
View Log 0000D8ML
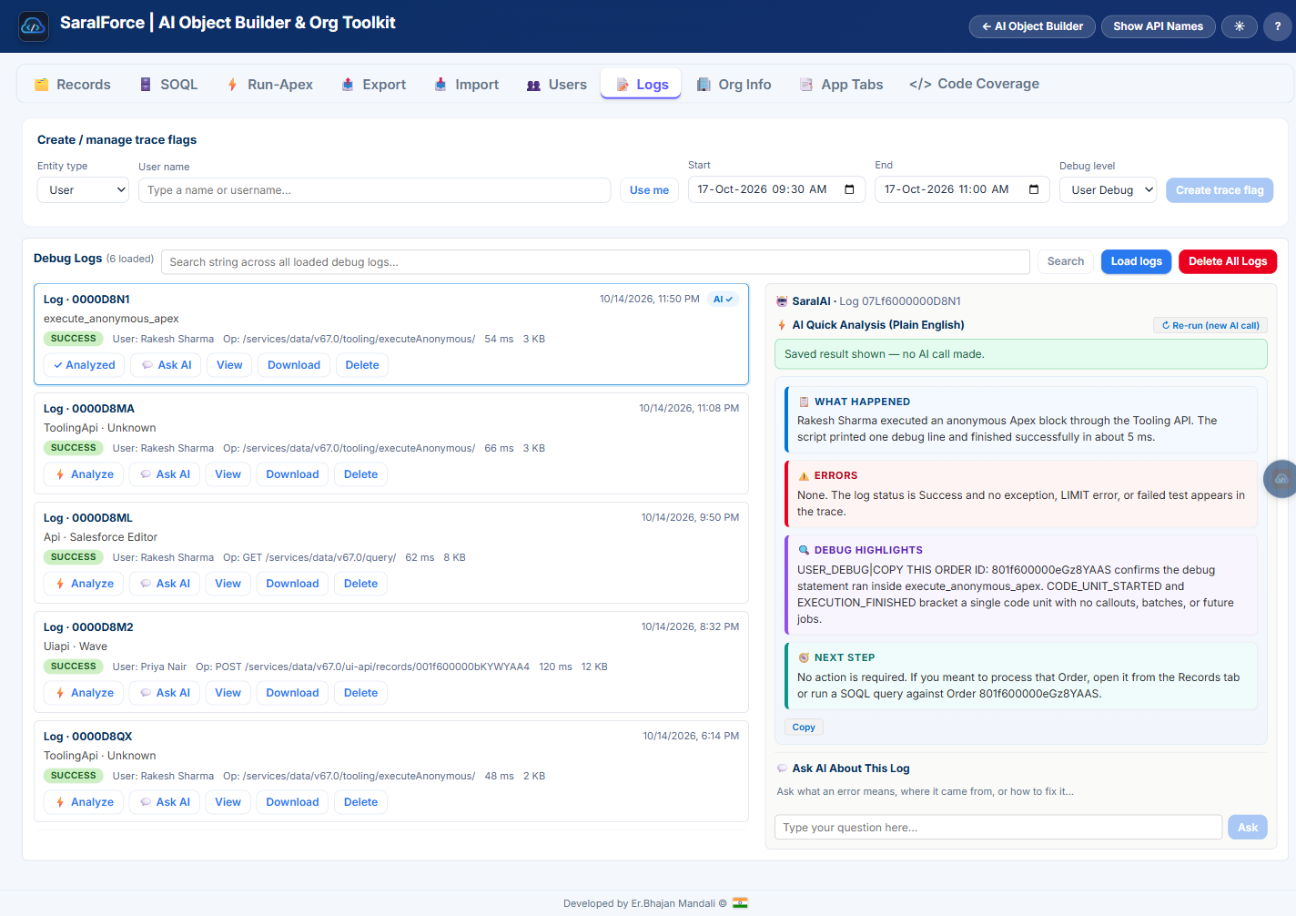[228, 584]
